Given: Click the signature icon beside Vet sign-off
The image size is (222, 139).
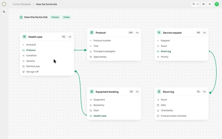Looking at the screenshot, I should point(24,72).
